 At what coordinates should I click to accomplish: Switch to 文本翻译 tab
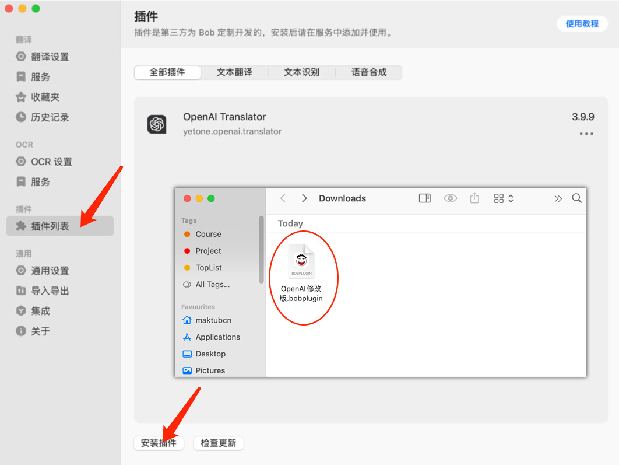pyautogui.click(x=234, y=72)
